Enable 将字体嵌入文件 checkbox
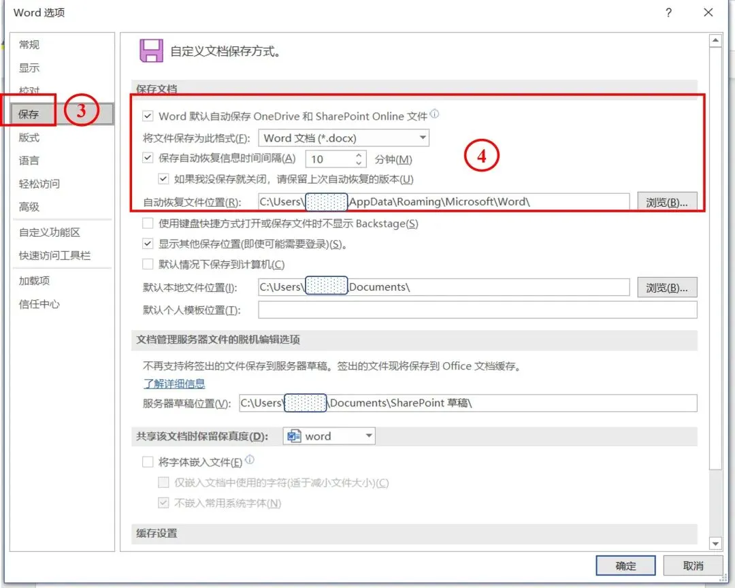The height and width of the screenshot is (588, 735). click(x=148, y=462)
